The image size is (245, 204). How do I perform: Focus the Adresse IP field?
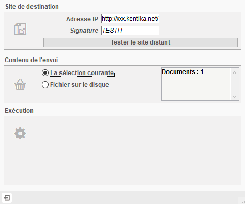tap(130, 19)
